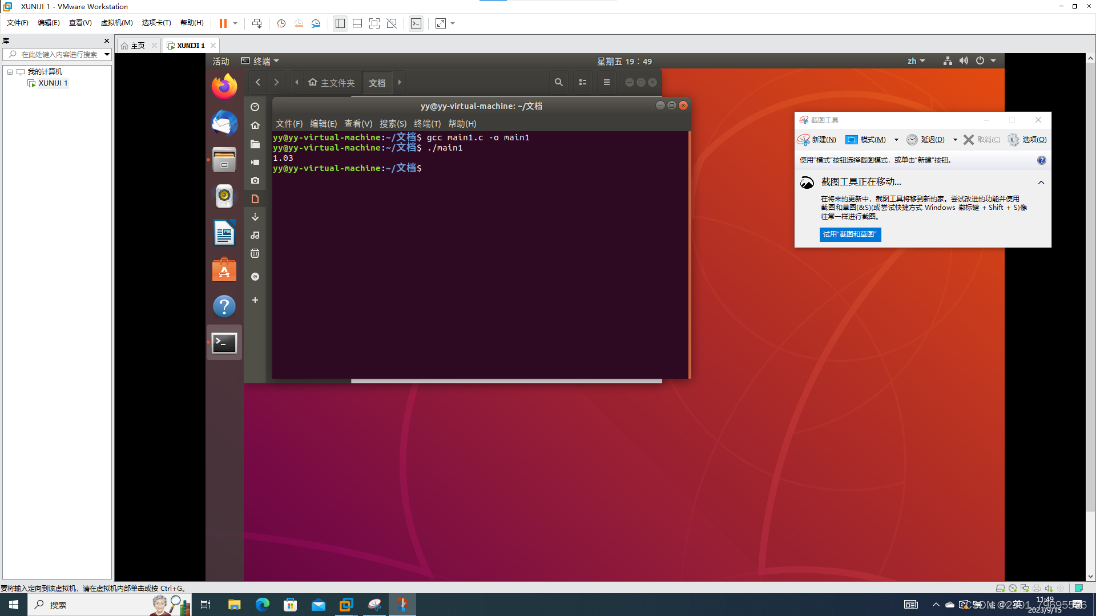The width and height of the screenshot is (1096, 616).
Task: Open the 终端 app menu in top bar
Action: [260, 61]
